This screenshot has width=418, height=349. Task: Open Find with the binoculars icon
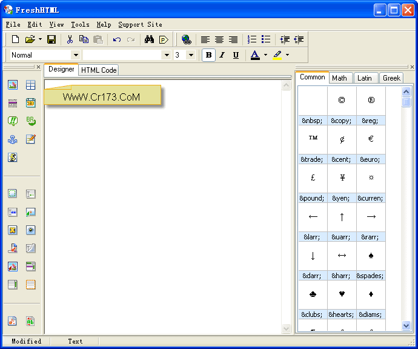(149, 39)
